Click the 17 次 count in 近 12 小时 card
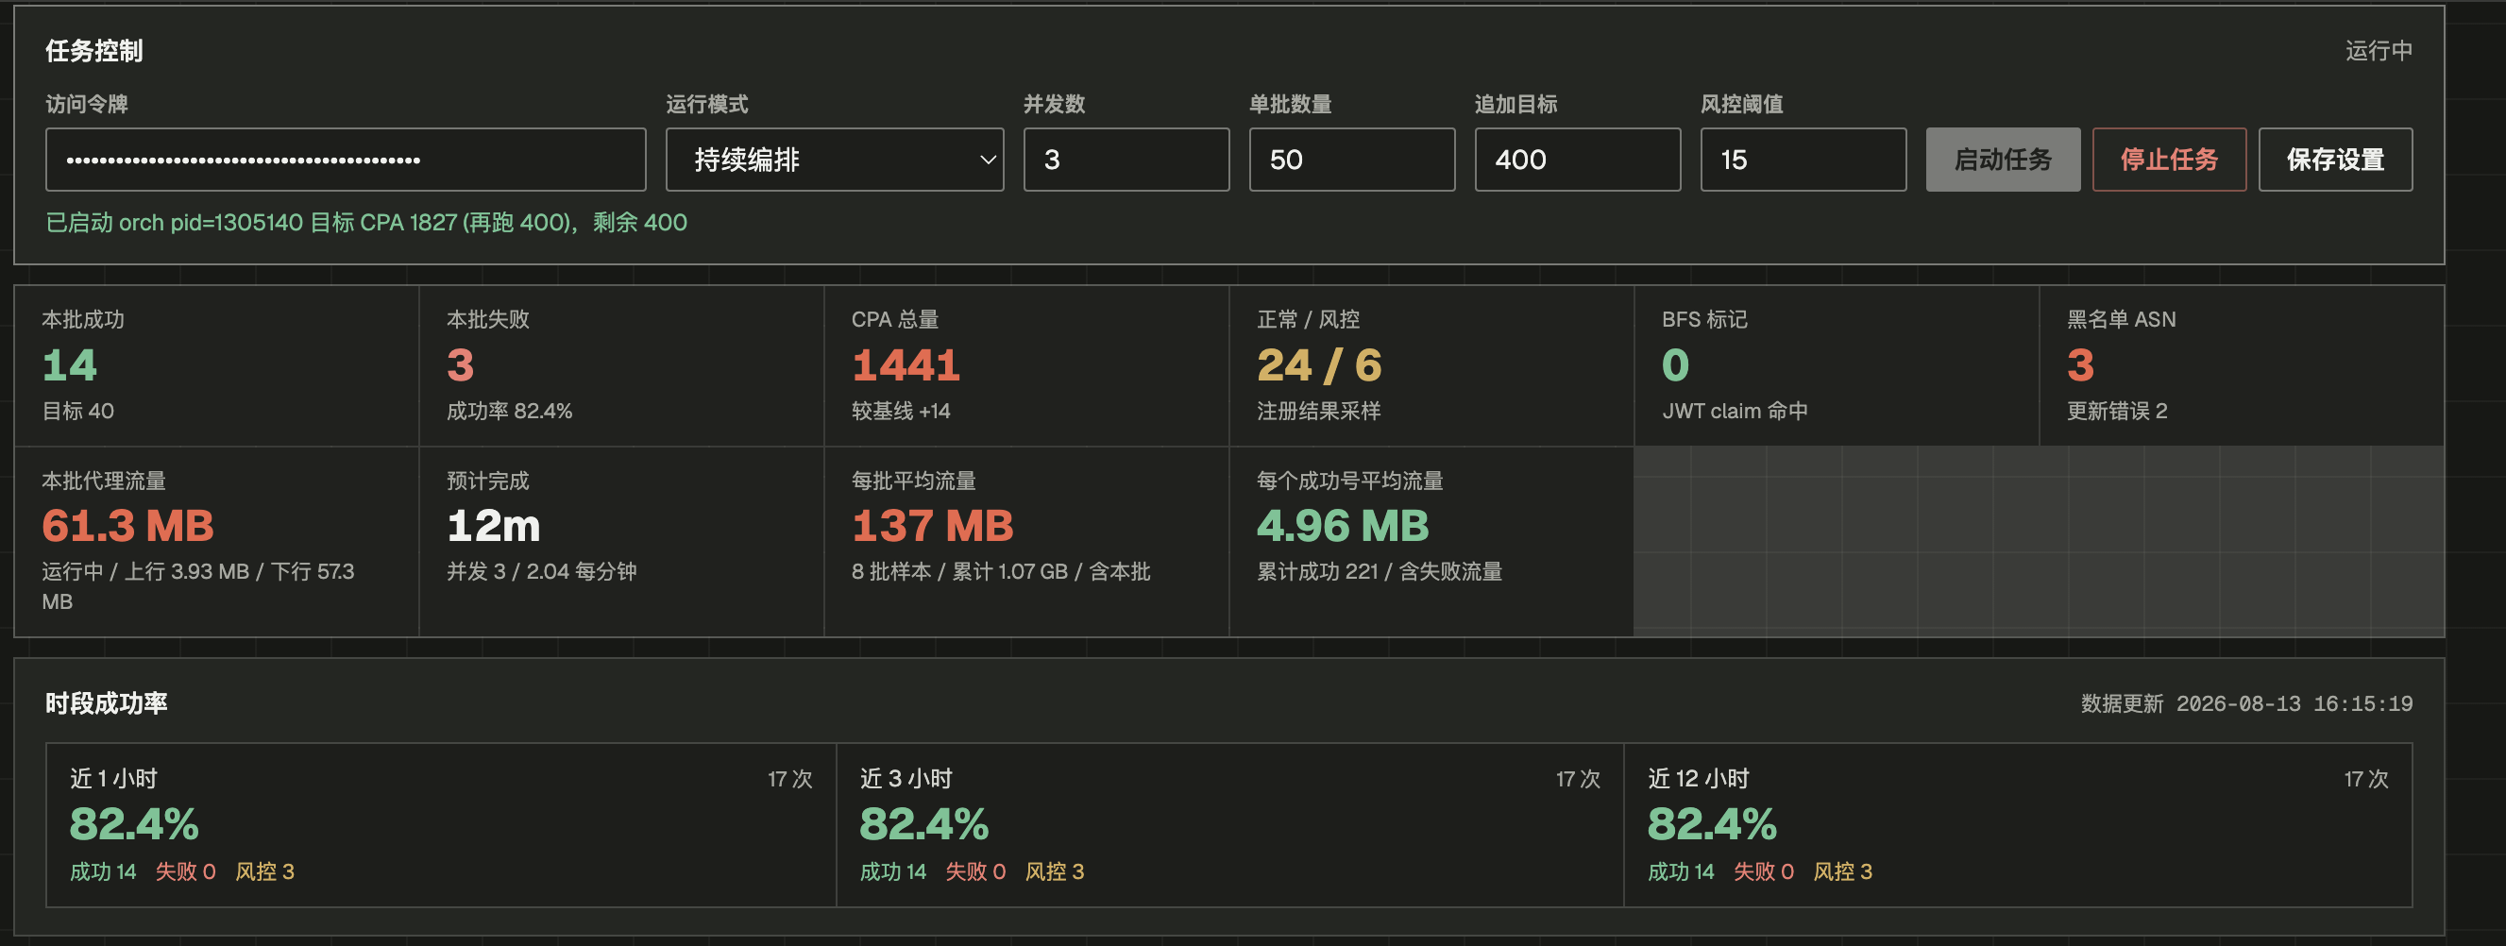Viewport: 2506px width, 946px height. [2366, 779]
